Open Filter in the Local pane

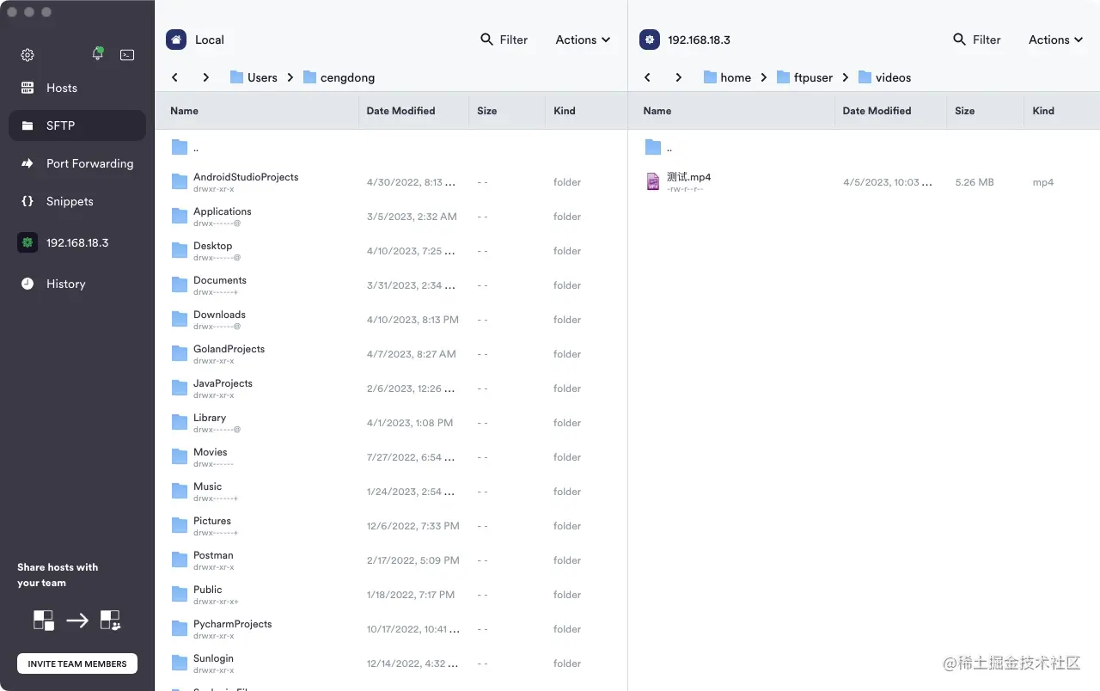[x=504, y=40]
